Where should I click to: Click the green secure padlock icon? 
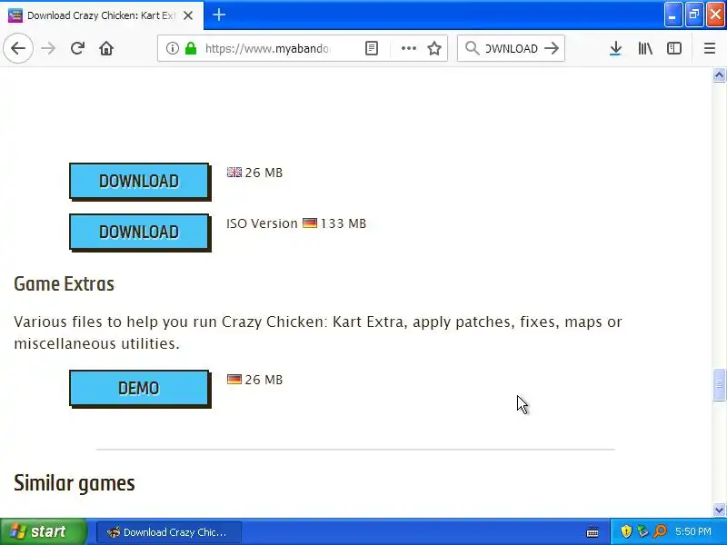click(x=191, y=48)
